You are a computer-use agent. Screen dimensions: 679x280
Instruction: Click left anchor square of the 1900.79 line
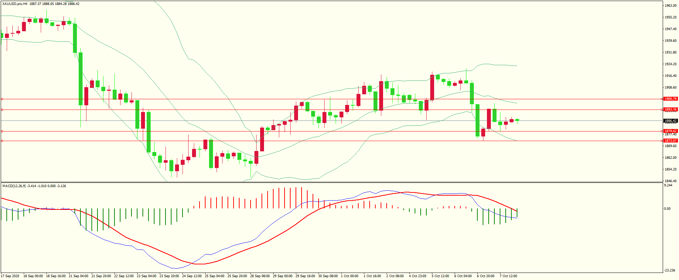point(2,99)
